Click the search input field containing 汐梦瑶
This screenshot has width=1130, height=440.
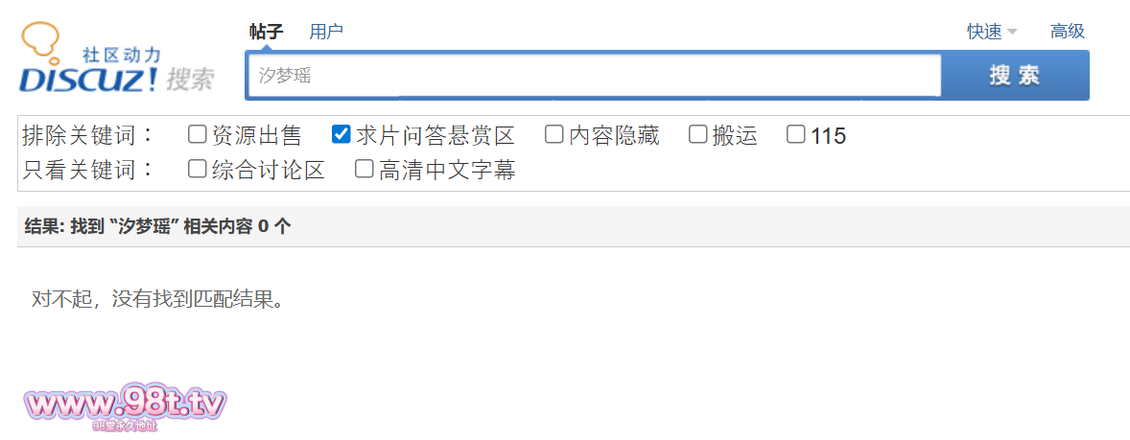[x=595, y=76]
